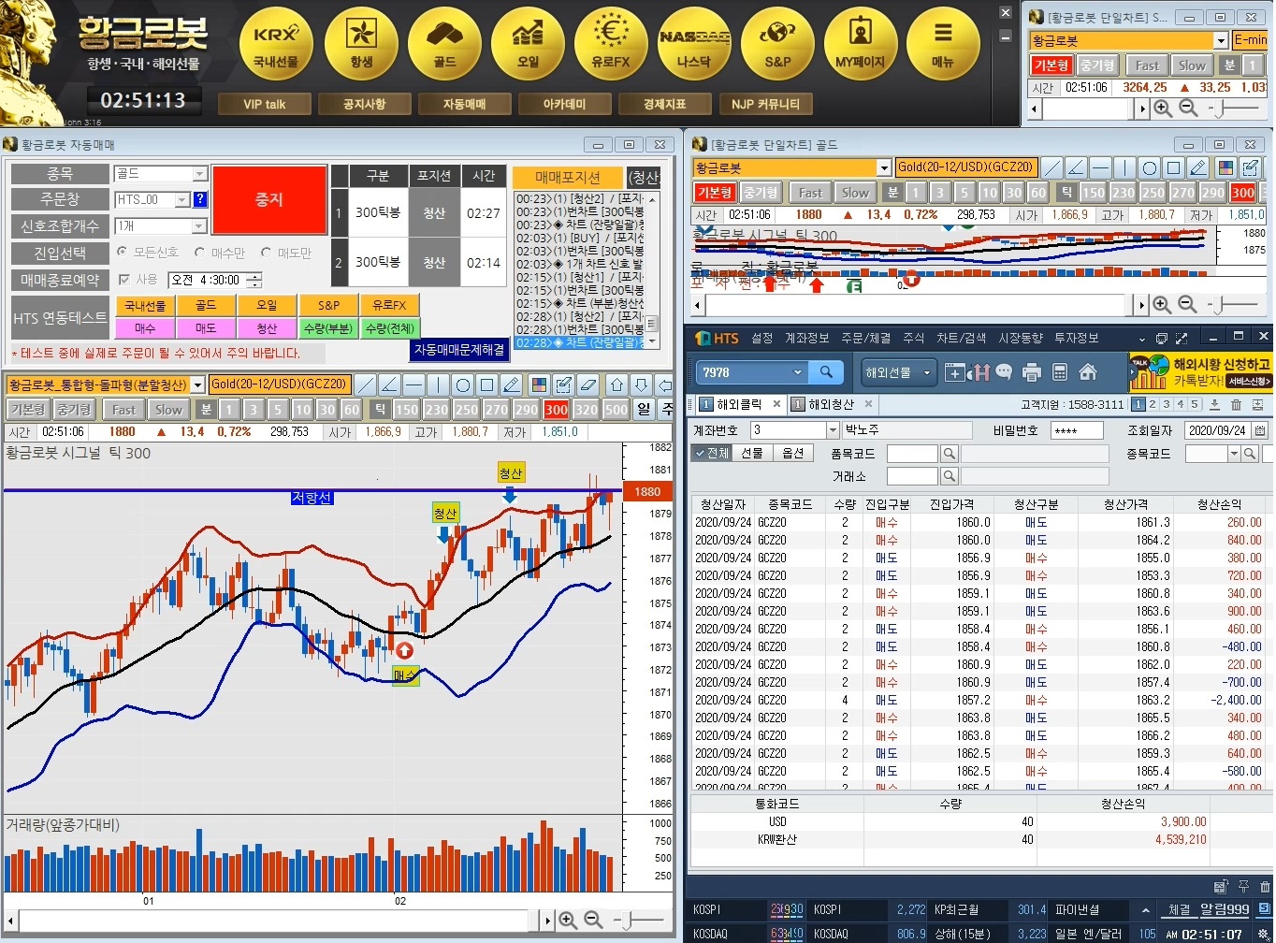The height and width of the screenshot is (943, 1276).
Task: Click the 자동매매문제해결 button
Action: (459, 350)
